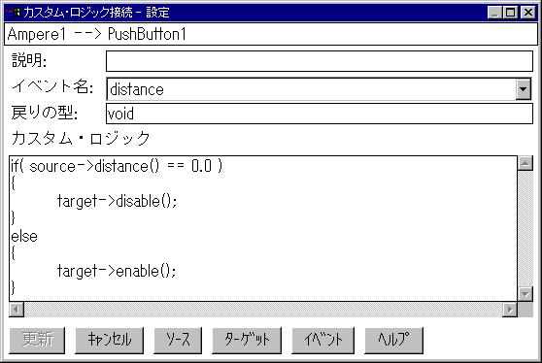The image size is (542, 363).
Task: Click the "else" line in code
Action: point(24,236)
